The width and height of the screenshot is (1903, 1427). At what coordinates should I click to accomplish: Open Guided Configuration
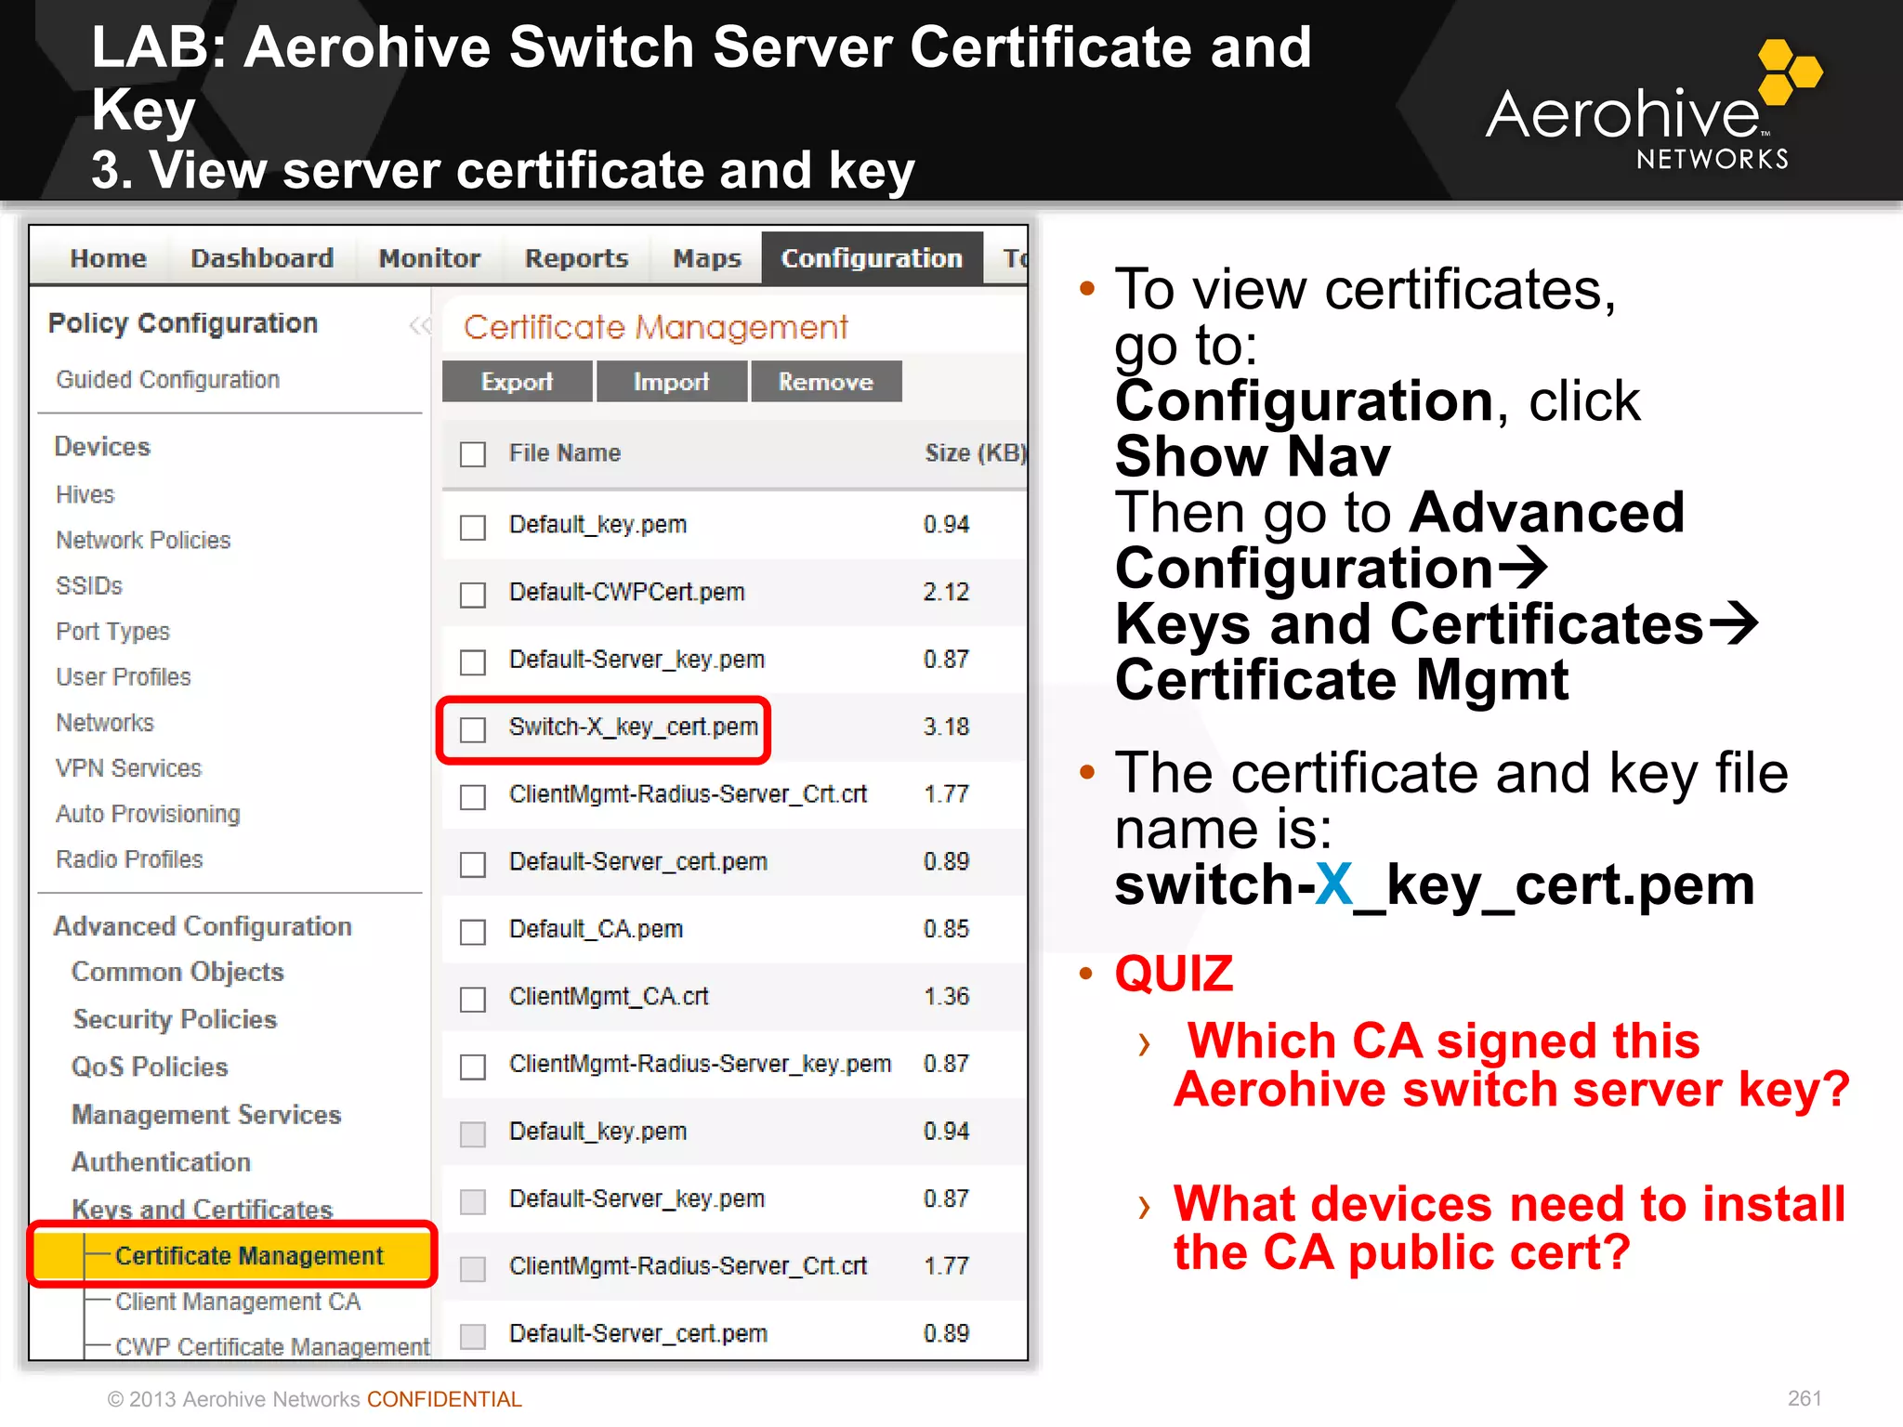pyautogui.click(x=167, y=380)
